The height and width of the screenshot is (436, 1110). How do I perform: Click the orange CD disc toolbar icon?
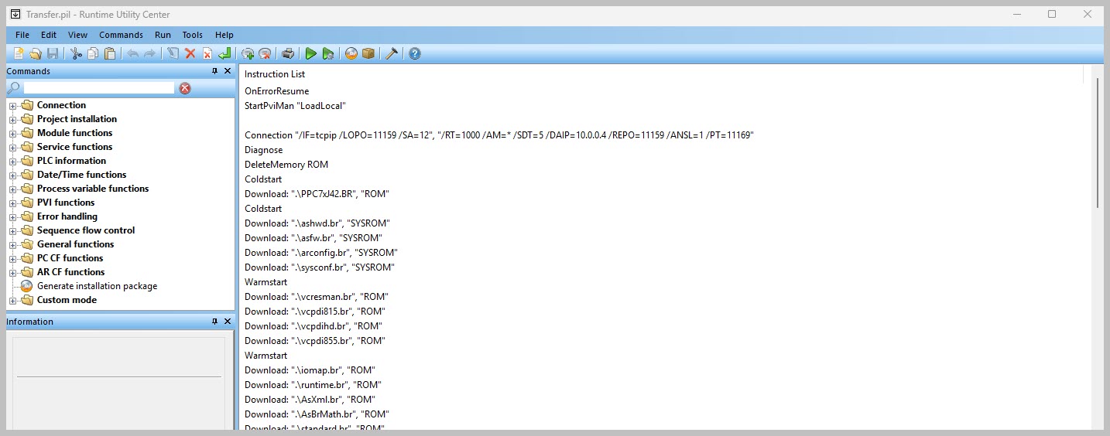[x=351, y=53]
